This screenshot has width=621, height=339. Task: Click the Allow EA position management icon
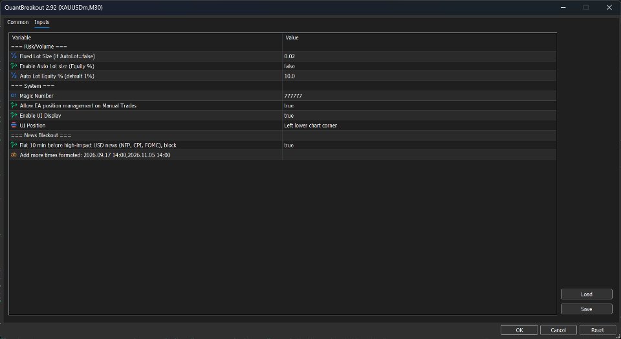point(14,105)
